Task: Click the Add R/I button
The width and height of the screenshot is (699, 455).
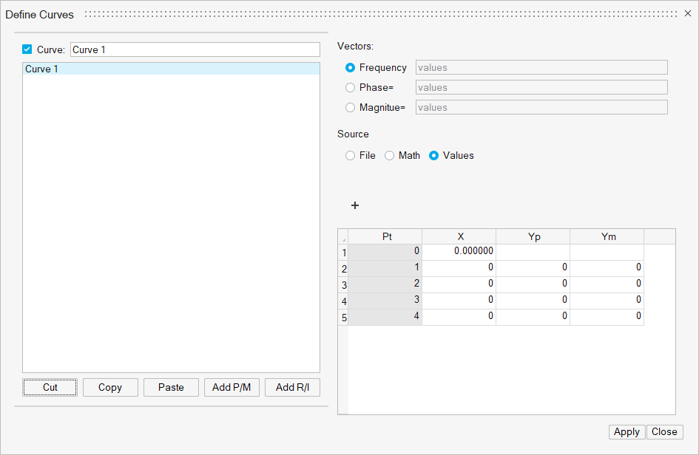Action: (292, 387)
